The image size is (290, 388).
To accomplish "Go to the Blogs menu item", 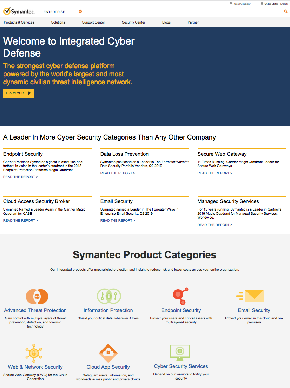I will coord(166,22).
